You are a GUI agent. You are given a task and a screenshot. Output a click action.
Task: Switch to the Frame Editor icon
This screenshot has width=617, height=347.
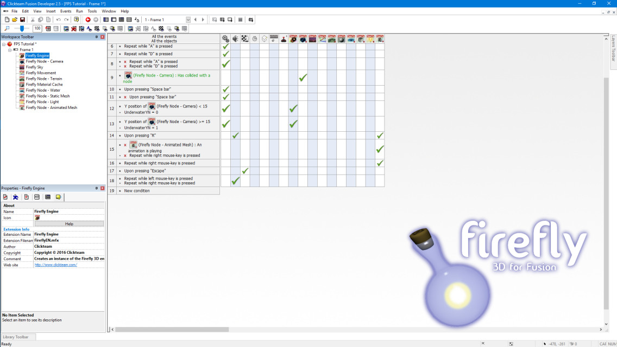click(113, 20)
